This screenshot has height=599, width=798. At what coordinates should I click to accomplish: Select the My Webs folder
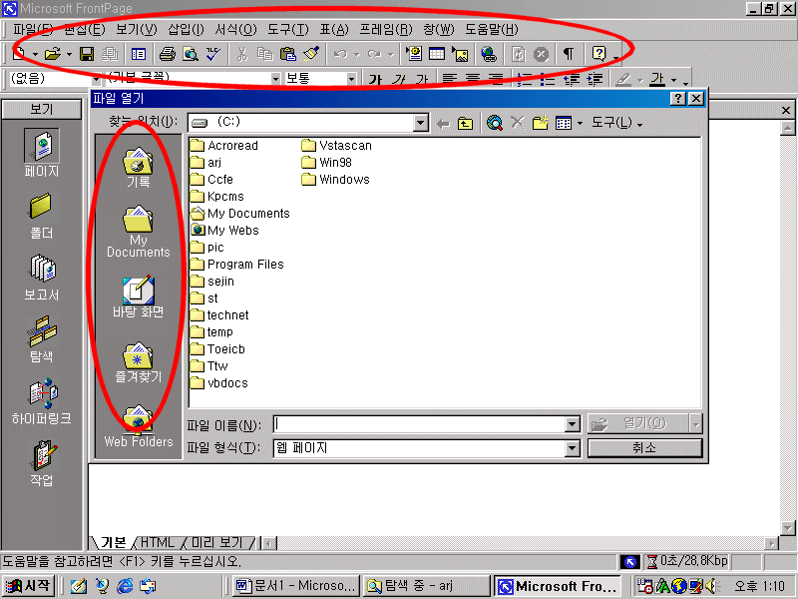[x=225, y=231]
